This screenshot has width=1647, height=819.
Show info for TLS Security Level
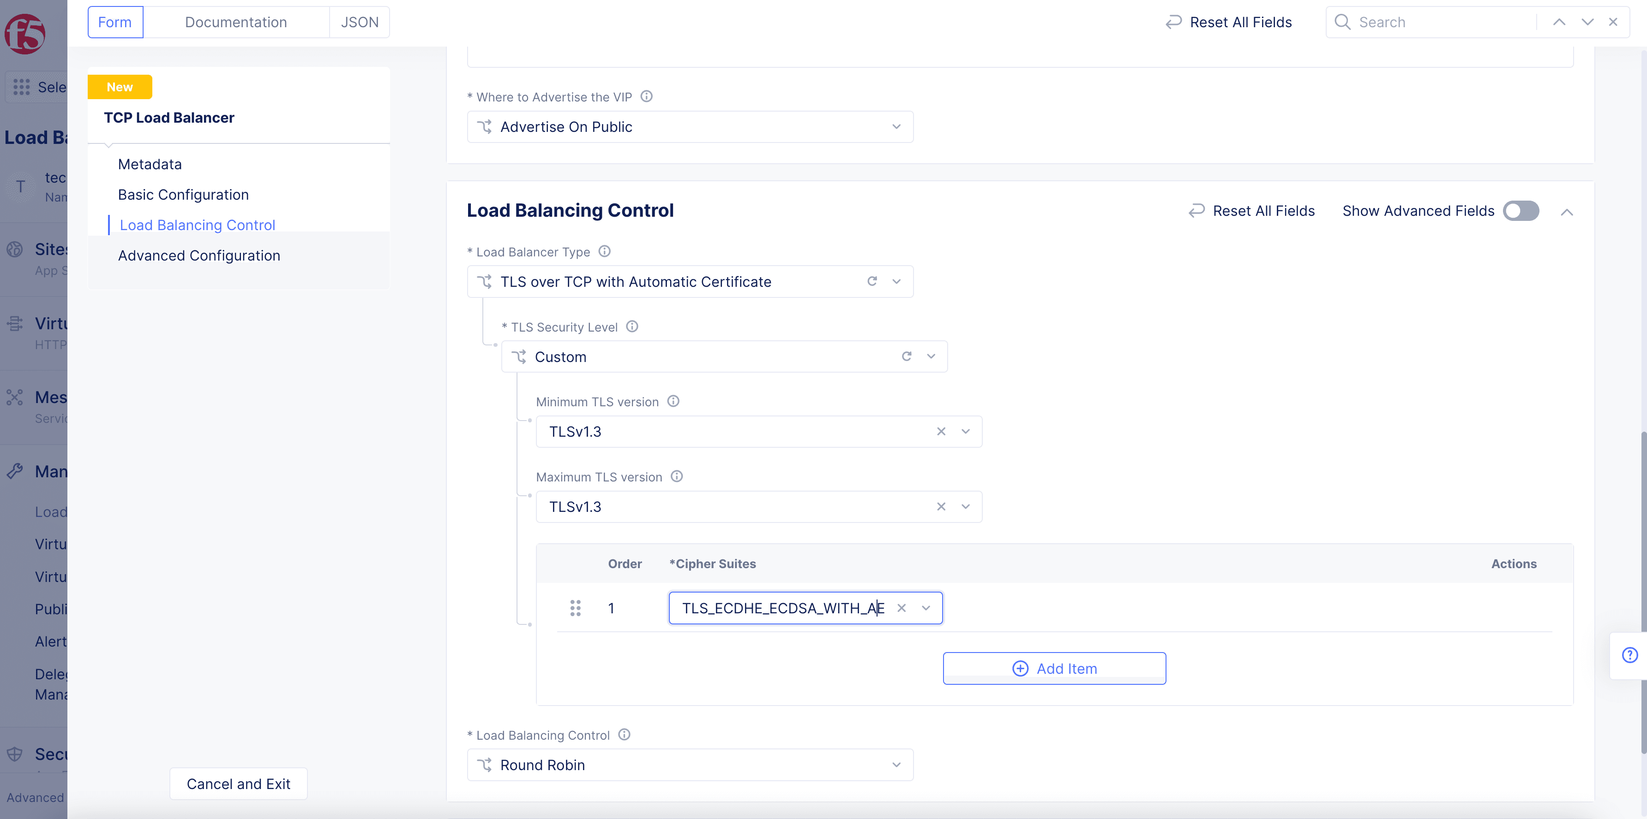(631, 326)
